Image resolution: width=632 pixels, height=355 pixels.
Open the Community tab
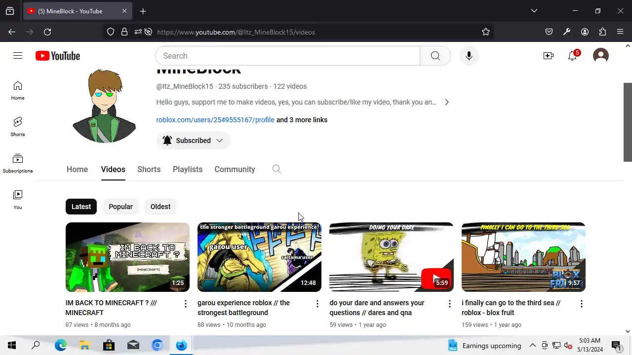235,169
